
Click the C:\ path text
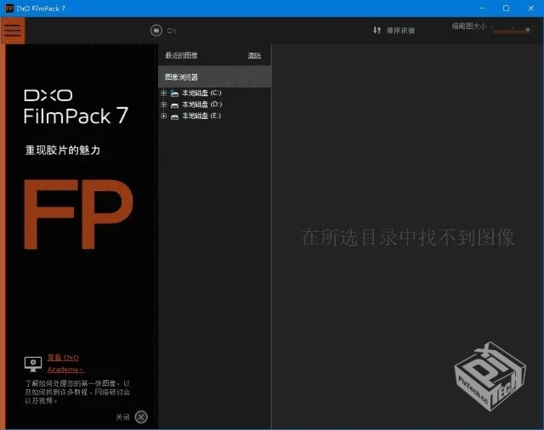(x=172, y=31)
